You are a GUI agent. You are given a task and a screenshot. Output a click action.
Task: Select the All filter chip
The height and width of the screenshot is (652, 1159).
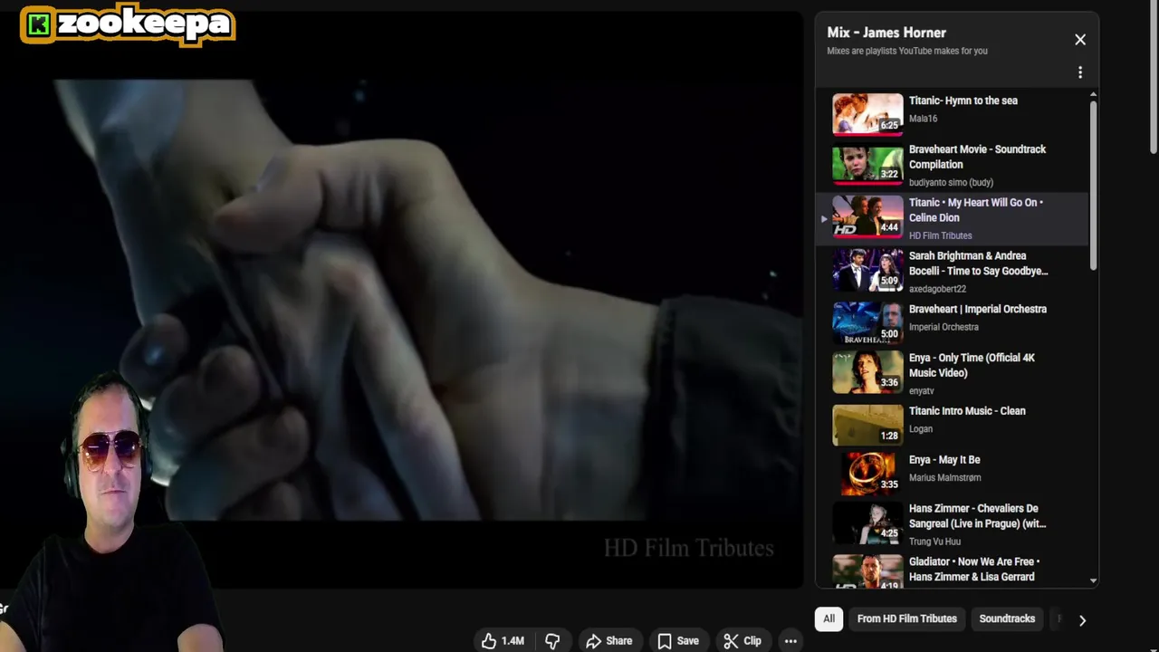[829, 618]
